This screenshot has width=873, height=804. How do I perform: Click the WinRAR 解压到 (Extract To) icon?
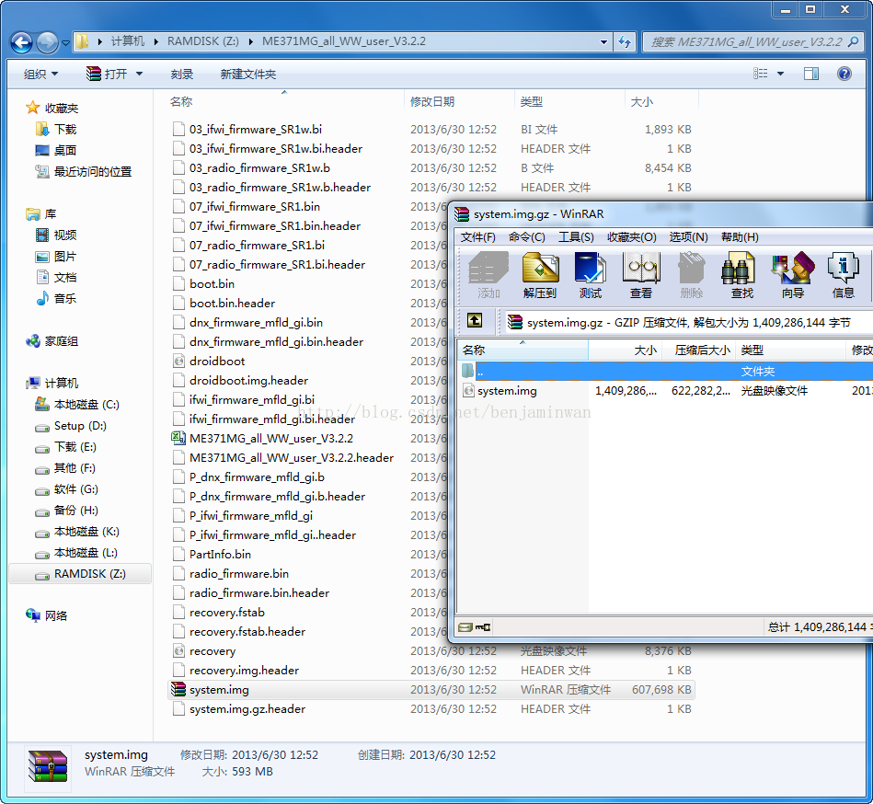[540, 274]
